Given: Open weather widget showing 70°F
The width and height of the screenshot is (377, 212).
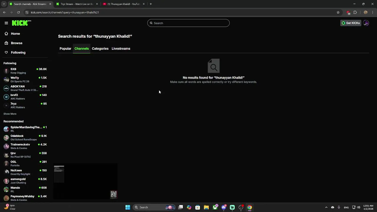Looking at the screenshot, I should tap(10, 207).
